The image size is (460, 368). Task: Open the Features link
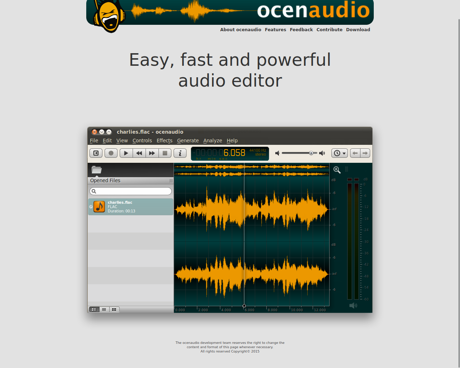point(276,30)
